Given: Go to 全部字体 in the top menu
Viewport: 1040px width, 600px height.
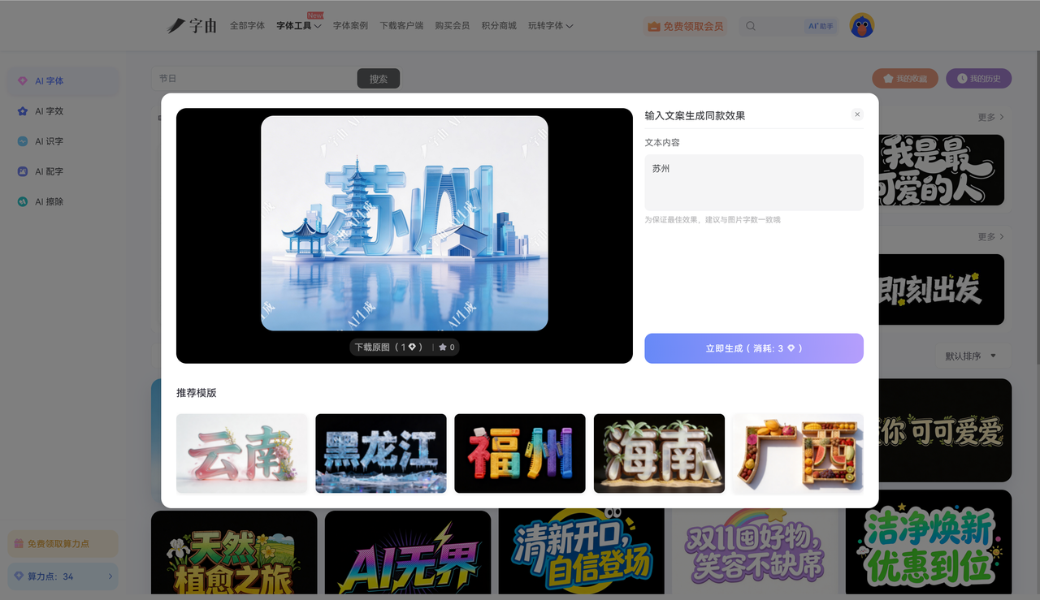Looking at the screenshot, I should (x=247, y=26).
